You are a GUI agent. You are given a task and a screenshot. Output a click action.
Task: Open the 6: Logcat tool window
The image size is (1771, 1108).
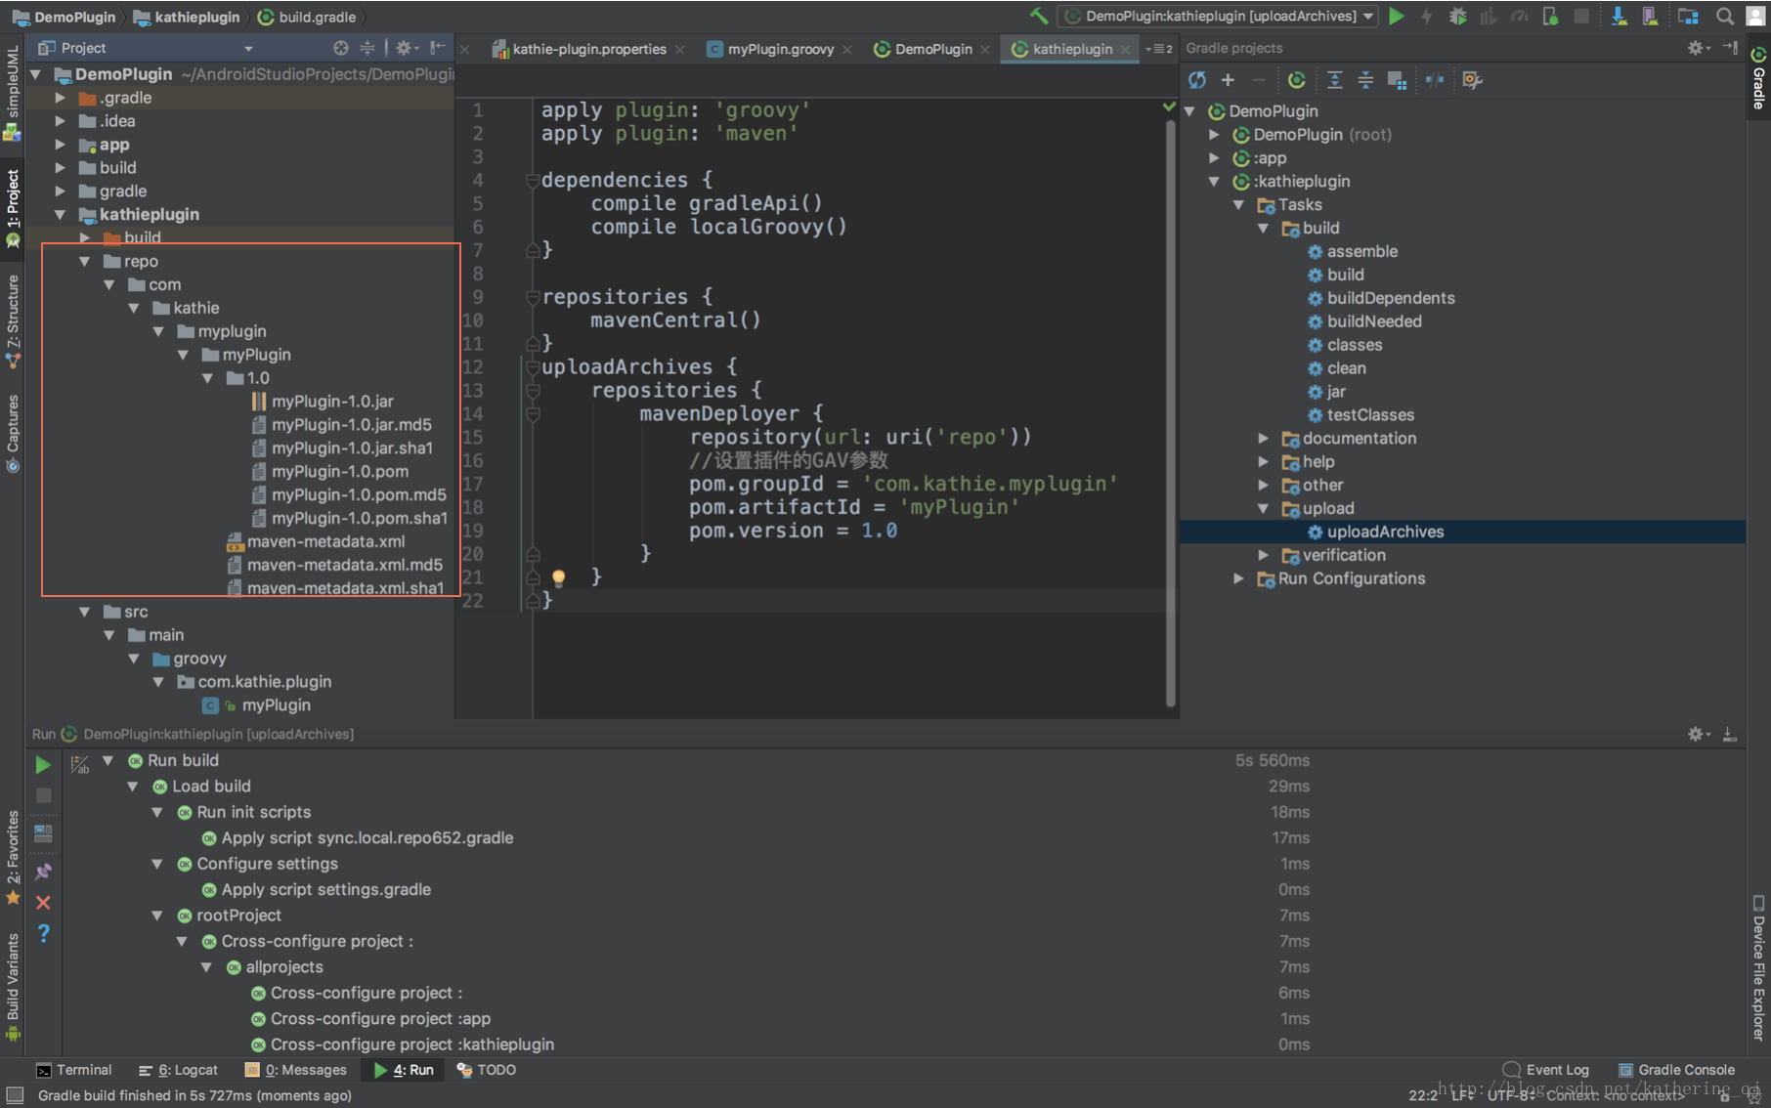click(x=179, y=1070)
